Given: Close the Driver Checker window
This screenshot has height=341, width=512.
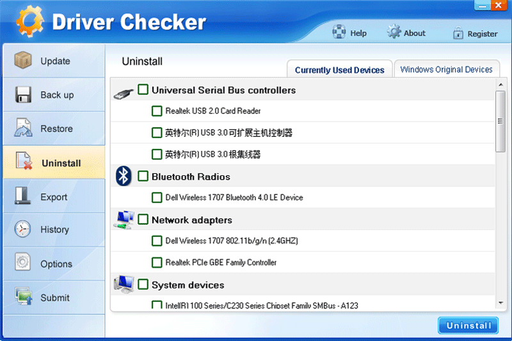Looking at the screenshot, I should click(499, 5).
